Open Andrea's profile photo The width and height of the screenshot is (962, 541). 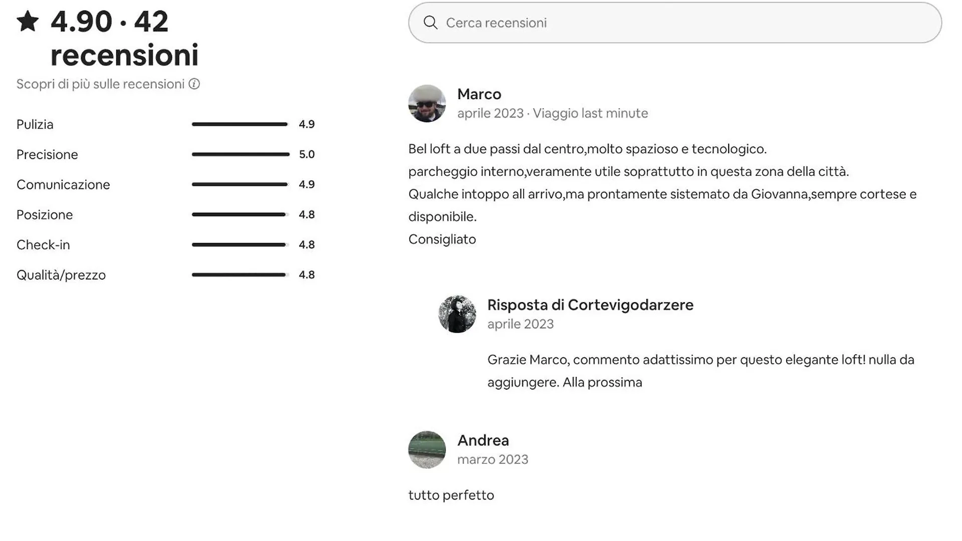[x=427, y=450]
